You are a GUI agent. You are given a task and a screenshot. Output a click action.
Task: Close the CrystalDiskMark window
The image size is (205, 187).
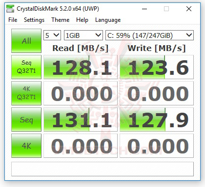click(x=189, y=9)
